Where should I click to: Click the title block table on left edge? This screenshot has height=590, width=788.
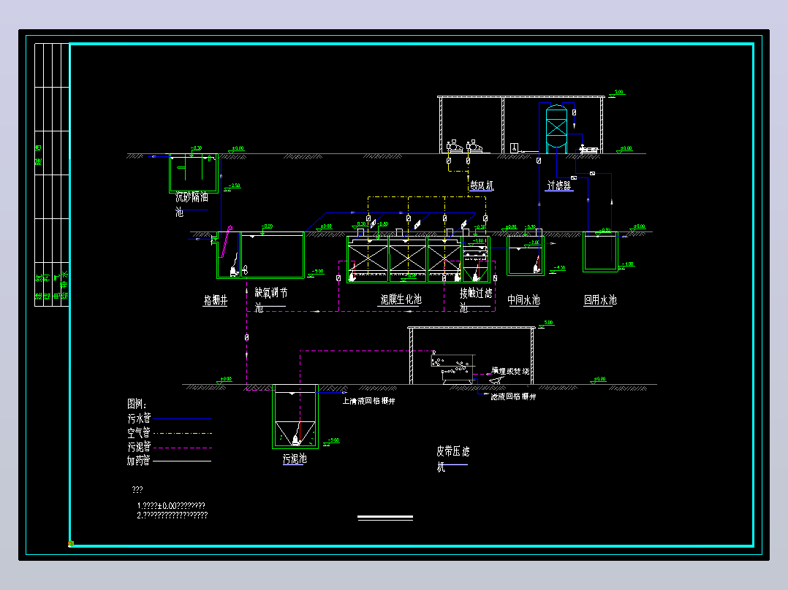pos(52,175)
